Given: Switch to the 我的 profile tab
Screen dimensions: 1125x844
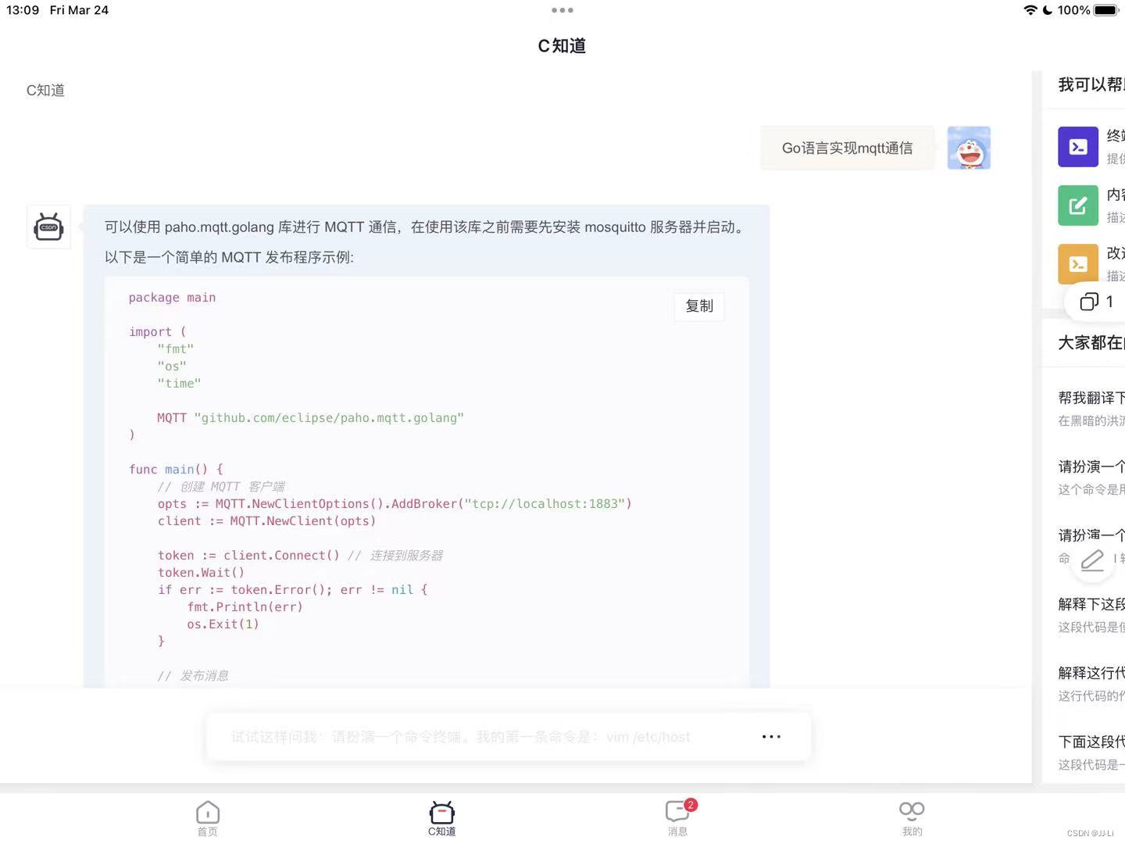Looking at the screenshot, I should (912, 818).
